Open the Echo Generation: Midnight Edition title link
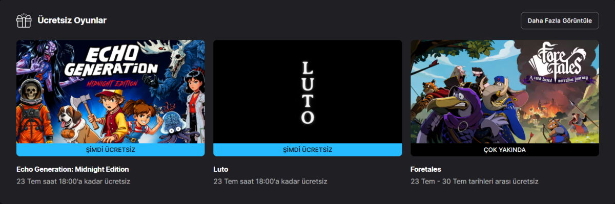 (x=73, y=169)
